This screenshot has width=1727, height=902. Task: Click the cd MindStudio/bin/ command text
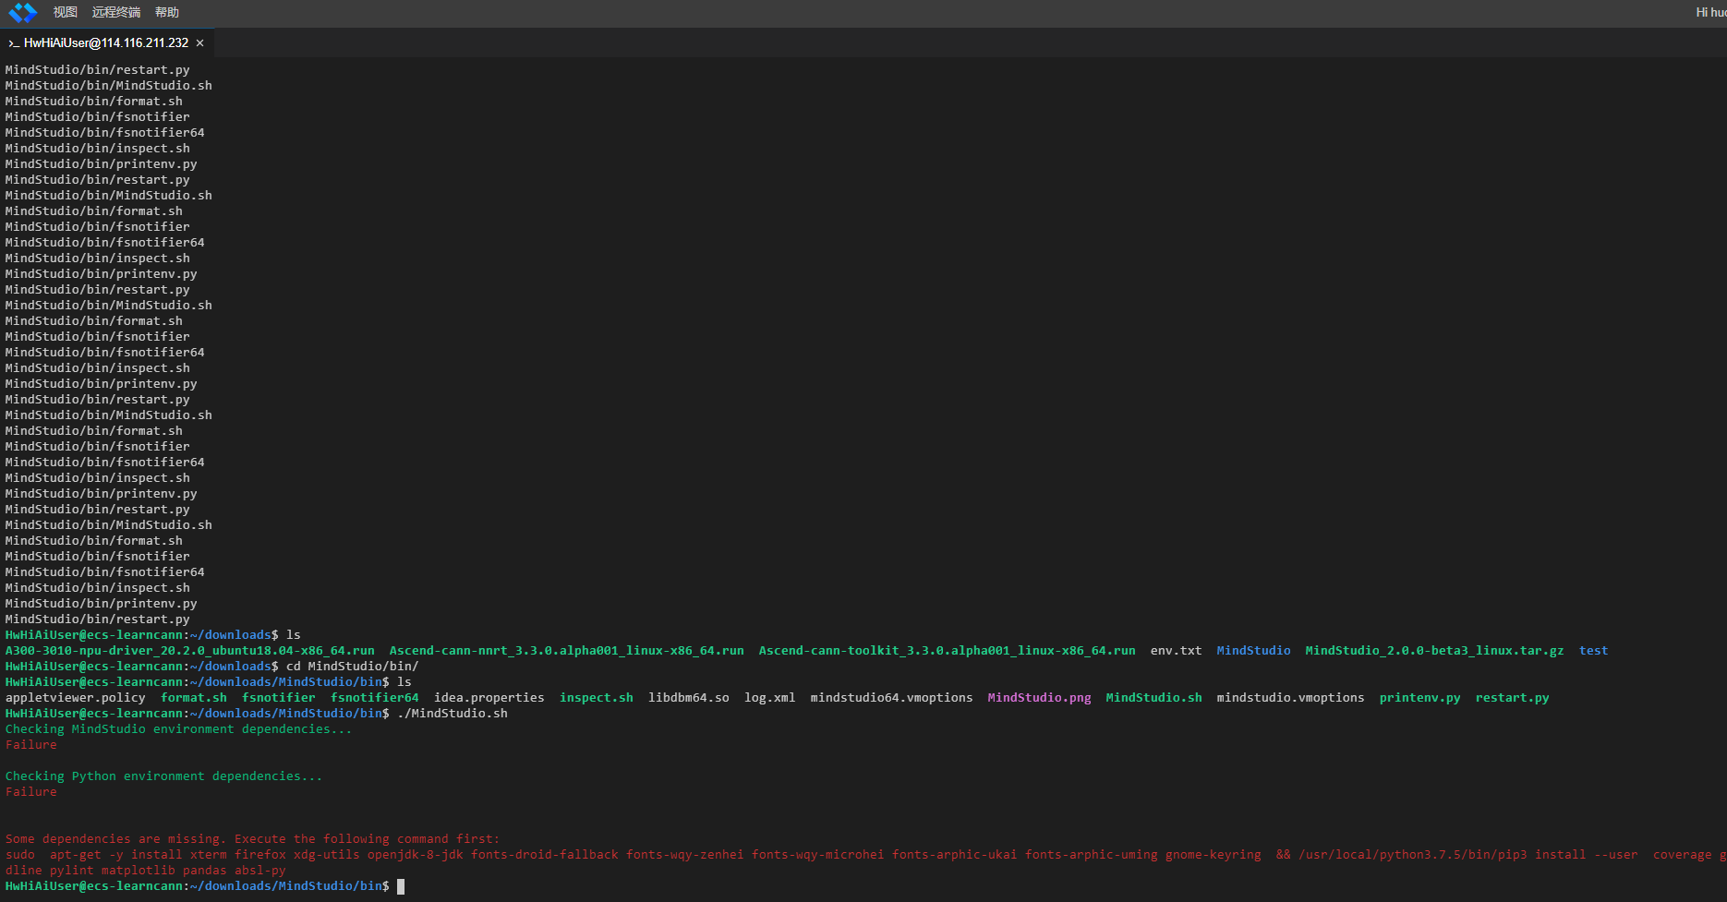click(352, 667)
